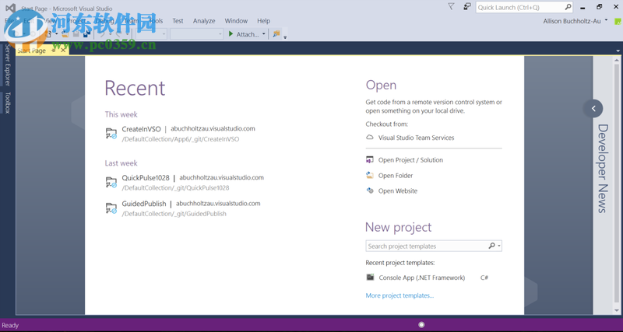Viewport: 623px width, 332px height.
Task: Click the green Attach play arrow
Action: tap(231, 34)
